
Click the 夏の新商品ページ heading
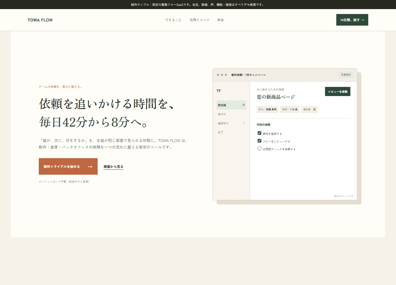coord(276,97)
